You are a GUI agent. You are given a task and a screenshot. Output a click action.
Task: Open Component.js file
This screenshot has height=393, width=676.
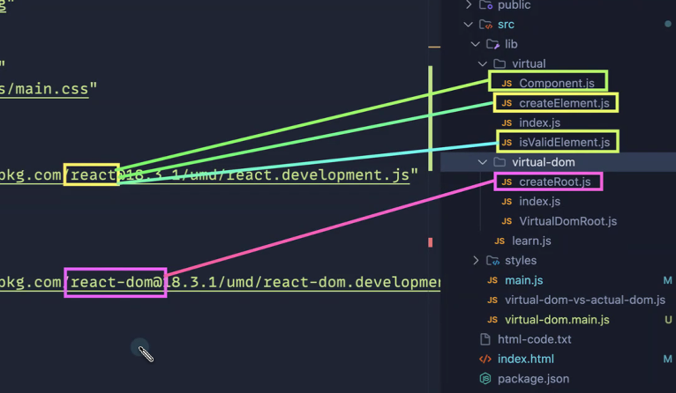(x=557, y=83)
